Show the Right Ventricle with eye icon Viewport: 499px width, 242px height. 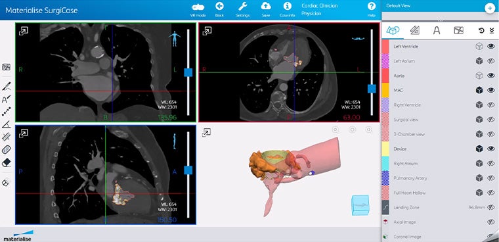(x=491, y=105)
